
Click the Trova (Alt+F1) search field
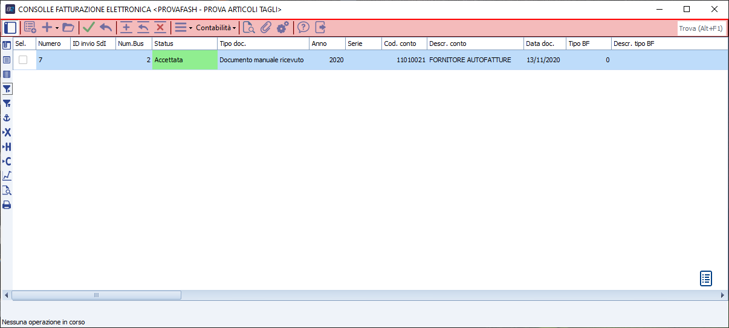(701, 28)
